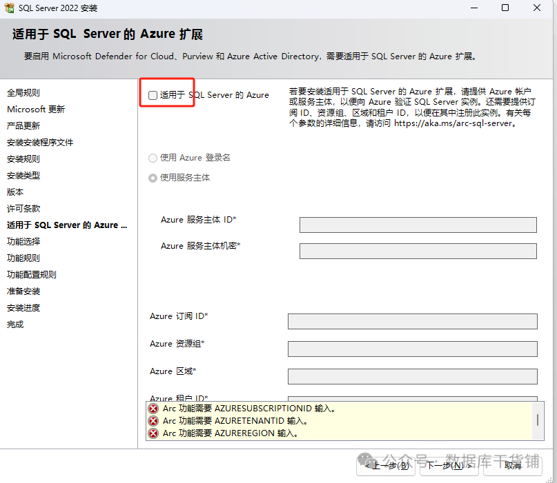The image size is (557, 483).
Task: Click the error icon beside AZURETENANTID message
Action: 153,421
